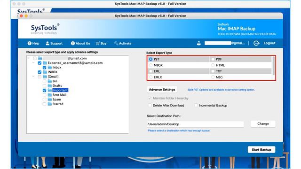
Task: Select TXT export type
Action: click(x=213, y=71)
